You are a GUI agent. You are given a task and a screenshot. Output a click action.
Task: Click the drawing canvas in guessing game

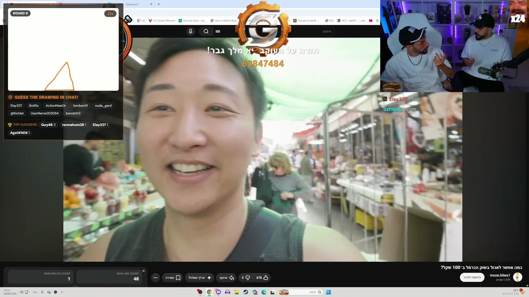coord(63,49)
